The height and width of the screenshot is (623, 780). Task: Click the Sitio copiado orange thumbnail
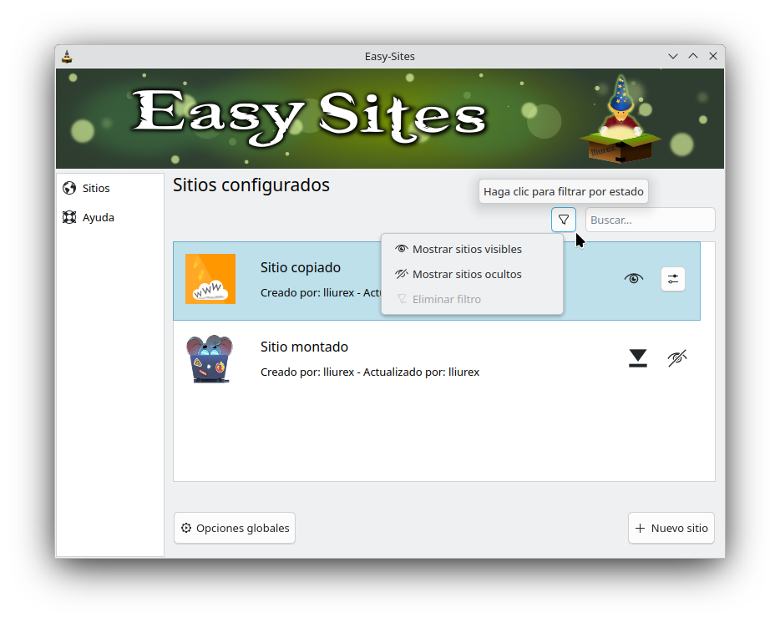pyautogui.click(x=210, y=279)
